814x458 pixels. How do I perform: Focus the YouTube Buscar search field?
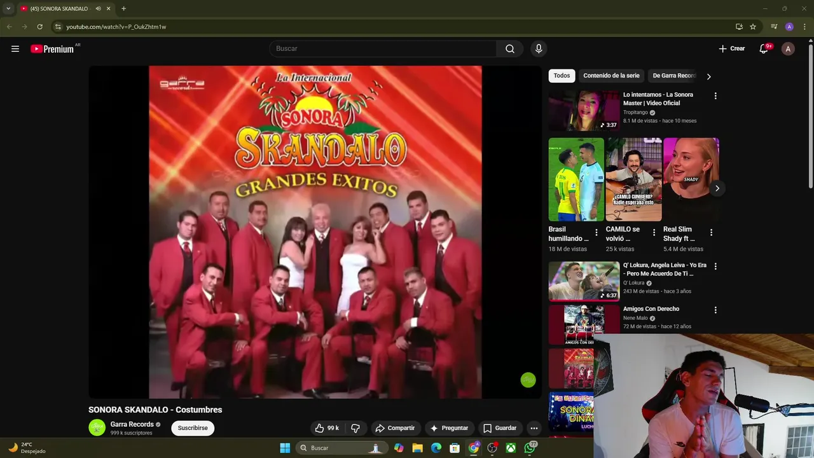(x=383, y=49)
